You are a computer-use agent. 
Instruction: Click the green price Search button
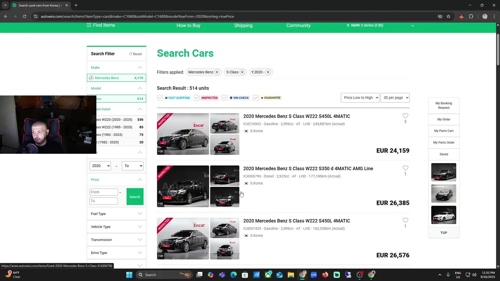135,197
